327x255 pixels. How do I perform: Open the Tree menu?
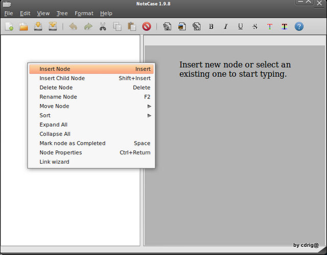62,14
